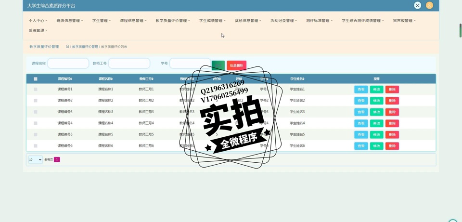Open the 学生成绩管理 menu
462x222 pixels.
point(212,21)
